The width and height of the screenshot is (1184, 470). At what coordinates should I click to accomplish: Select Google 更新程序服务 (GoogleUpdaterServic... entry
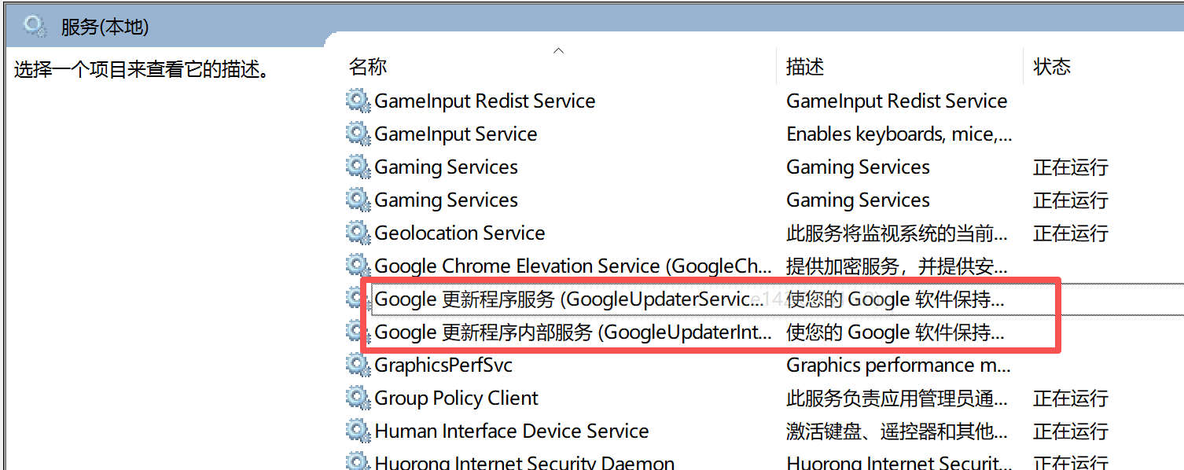(x=569, y=299)
